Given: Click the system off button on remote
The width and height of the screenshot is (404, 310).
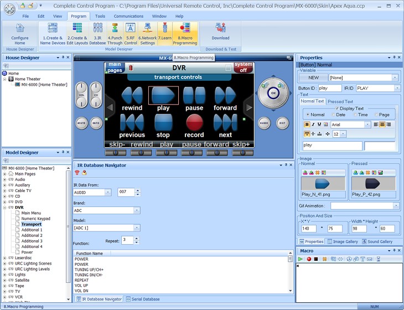Looking at the screenshot, I should click(x=243, y=67).
